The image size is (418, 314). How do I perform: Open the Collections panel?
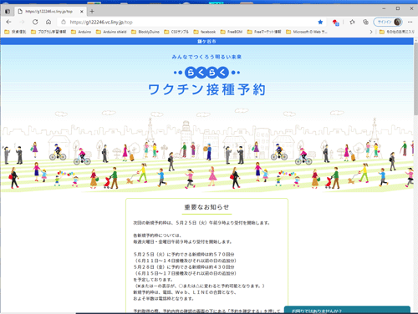click(365, 22)
